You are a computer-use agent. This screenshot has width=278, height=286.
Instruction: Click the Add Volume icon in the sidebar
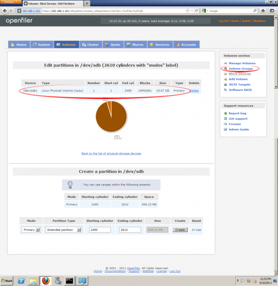226,79
